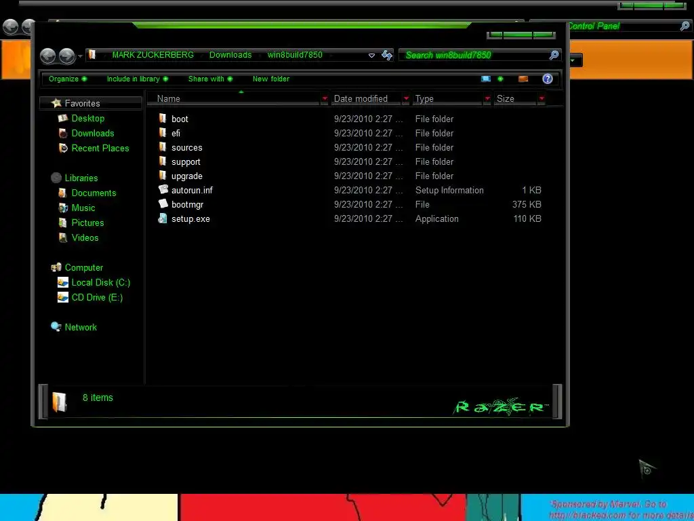The image size is (694, 521).
Task: Toggle the preview pane icon
Action: tap(523, 79)
